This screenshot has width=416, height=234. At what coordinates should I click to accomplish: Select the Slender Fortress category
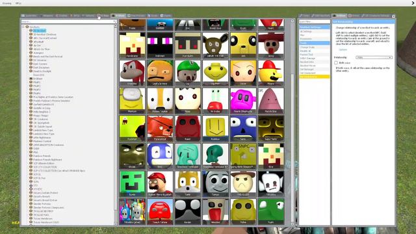pyautogui.click(x=42, y=204)
